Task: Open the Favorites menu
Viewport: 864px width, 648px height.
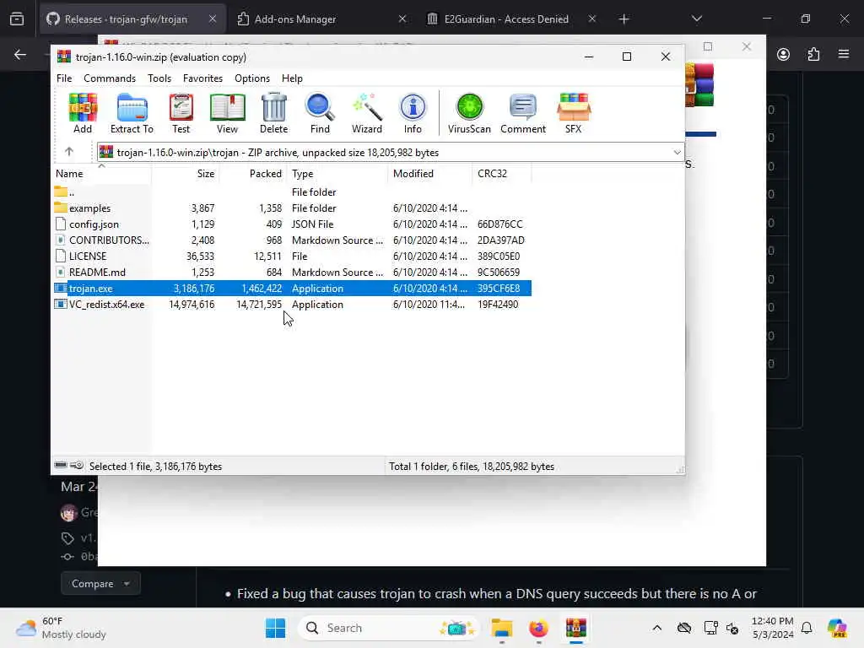Action: (x=202, y=78)
